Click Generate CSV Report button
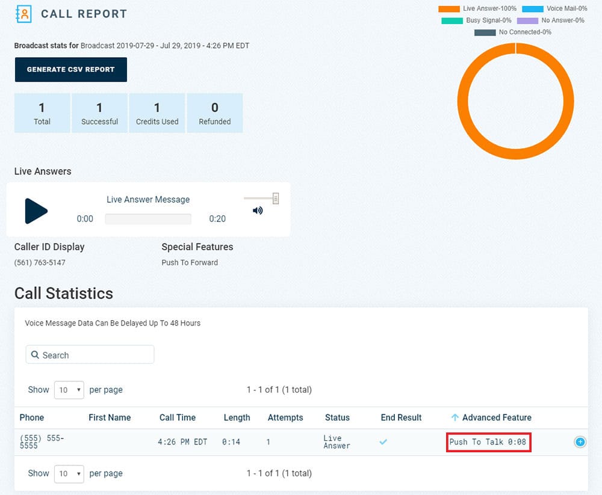 pyautogui.click(x=71, y=69)
